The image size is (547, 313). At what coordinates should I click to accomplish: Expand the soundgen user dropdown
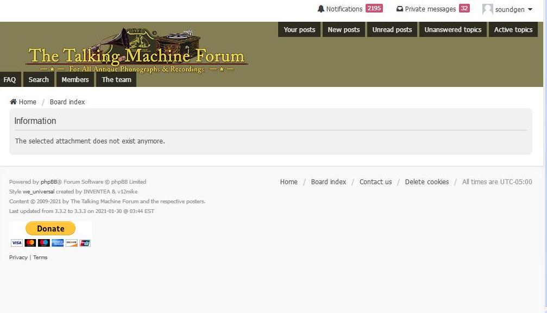(530, 9)
